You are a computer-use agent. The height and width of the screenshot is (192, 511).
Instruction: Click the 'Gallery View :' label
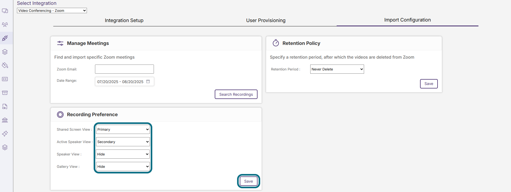[68, 167]
